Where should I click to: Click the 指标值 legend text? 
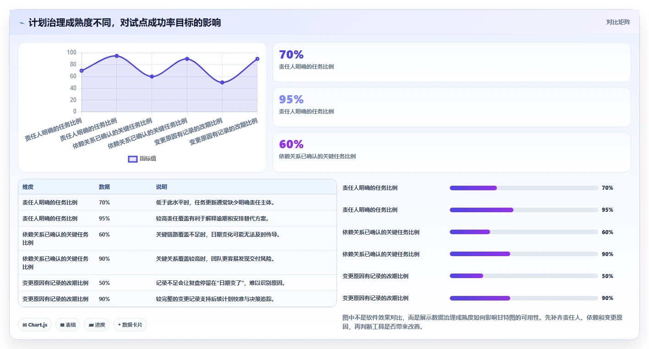click(148, 159)
